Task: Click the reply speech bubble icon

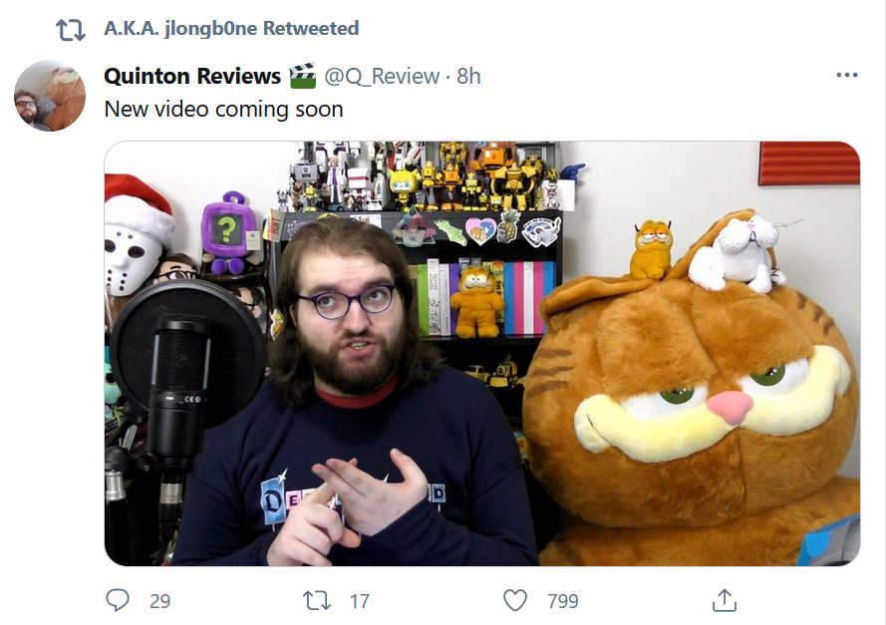Action: tap(118, 600)
